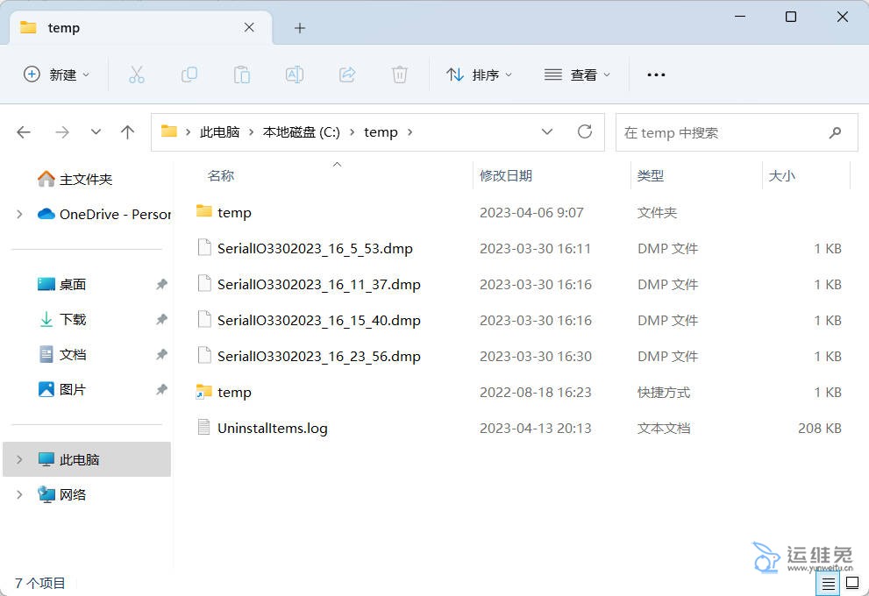This screenshot has height=596, width=869.
Task: Click the Delete trash can icon
Action: pos(400,74)
